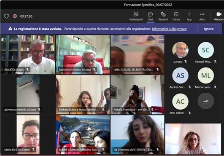The image size is (224, 156).
Task: Open the Reazioni menu
Action: point(163,16)
